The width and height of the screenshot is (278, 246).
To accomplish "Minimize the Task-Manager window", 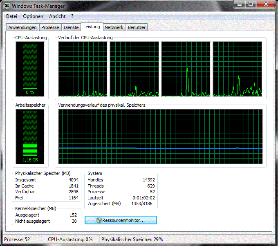I will click(239, 4).
